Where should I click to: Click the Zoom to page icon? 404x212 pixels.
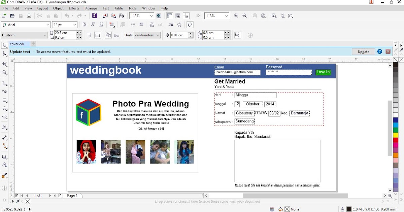coord(274,16)
